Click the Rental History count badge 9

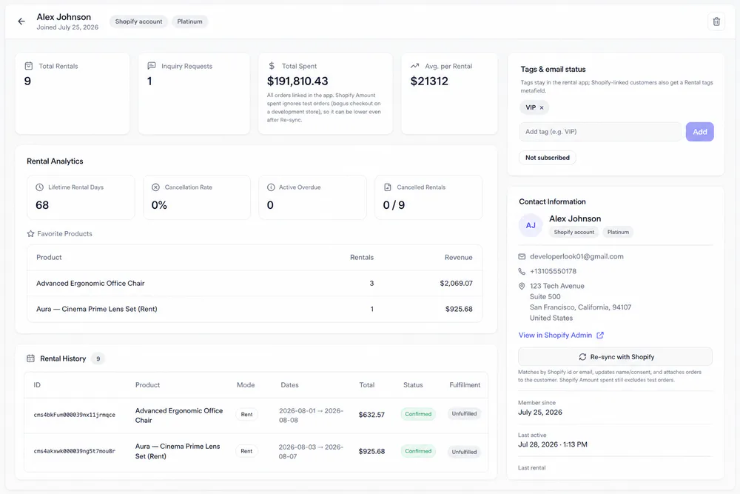pyautogui.click(x=98, y=358)
